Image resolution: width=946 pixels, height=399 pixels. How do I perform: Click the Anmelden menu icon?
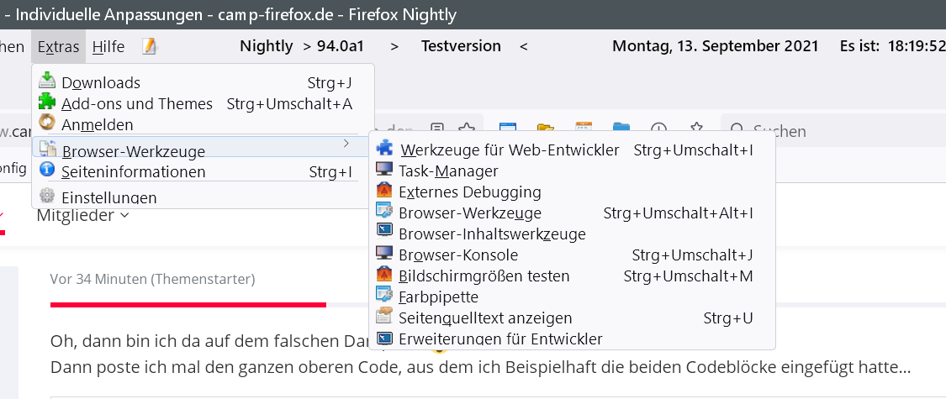47,123
